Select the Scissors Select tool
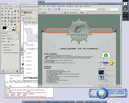 [x=18, y=11]
